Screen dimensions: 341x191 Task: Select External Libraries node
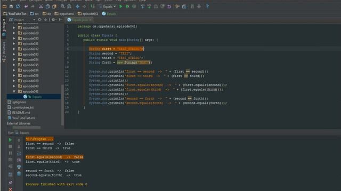[x=19, y=123]
